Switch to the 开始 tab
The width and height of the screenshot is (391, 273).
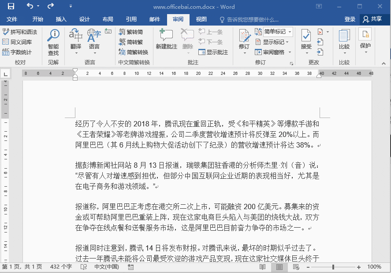[37, 19]
